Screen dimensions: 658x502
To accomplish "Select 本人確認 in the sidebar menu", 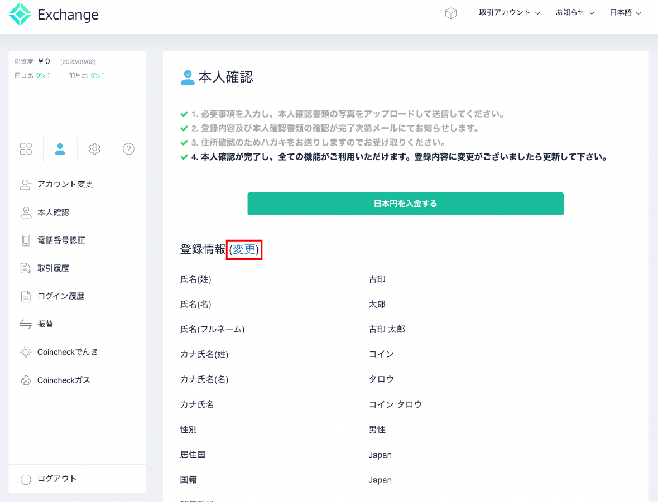I will (53, 213).
